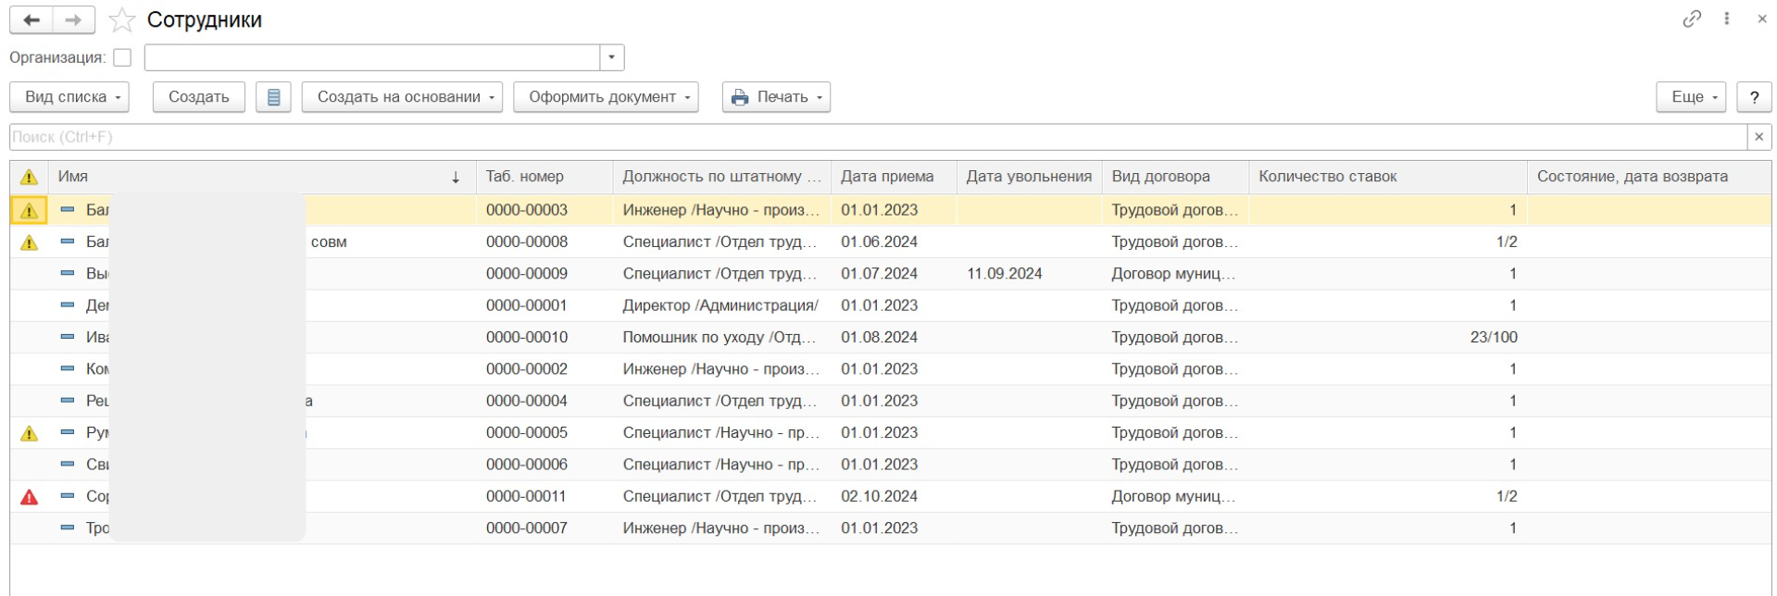The height and width of the screenshot is (596, 1777).
Task: Click the 1/2 rate in row 0000-00011
Action: click(x=1507, y=497)
